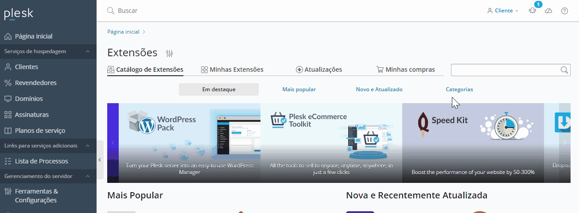Open the Categorias filter
579x213 pixels.
pos(459,89)
